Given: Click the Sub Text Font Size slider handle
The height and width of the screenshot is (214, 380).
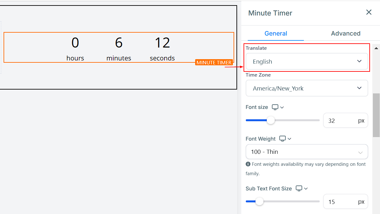Looking at the screenshot, I should point(259,202).
